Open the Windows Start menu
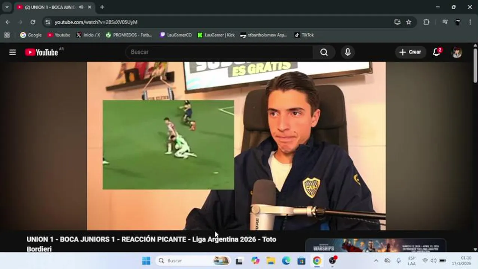 tap(146, 260)
